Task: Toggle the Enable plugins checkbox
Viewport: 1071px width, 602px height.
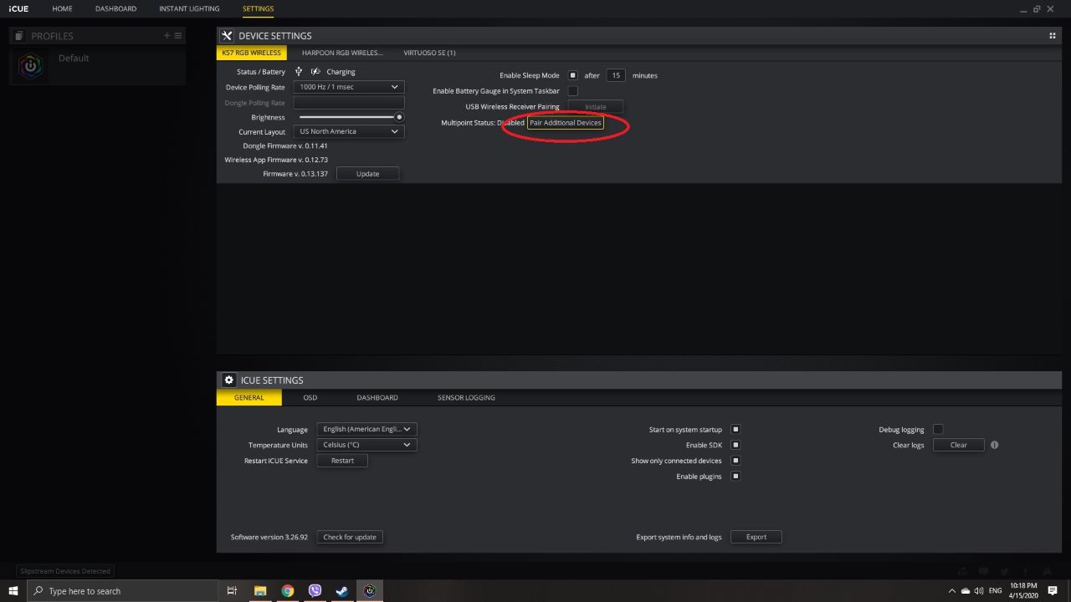Action: point(735,476)
